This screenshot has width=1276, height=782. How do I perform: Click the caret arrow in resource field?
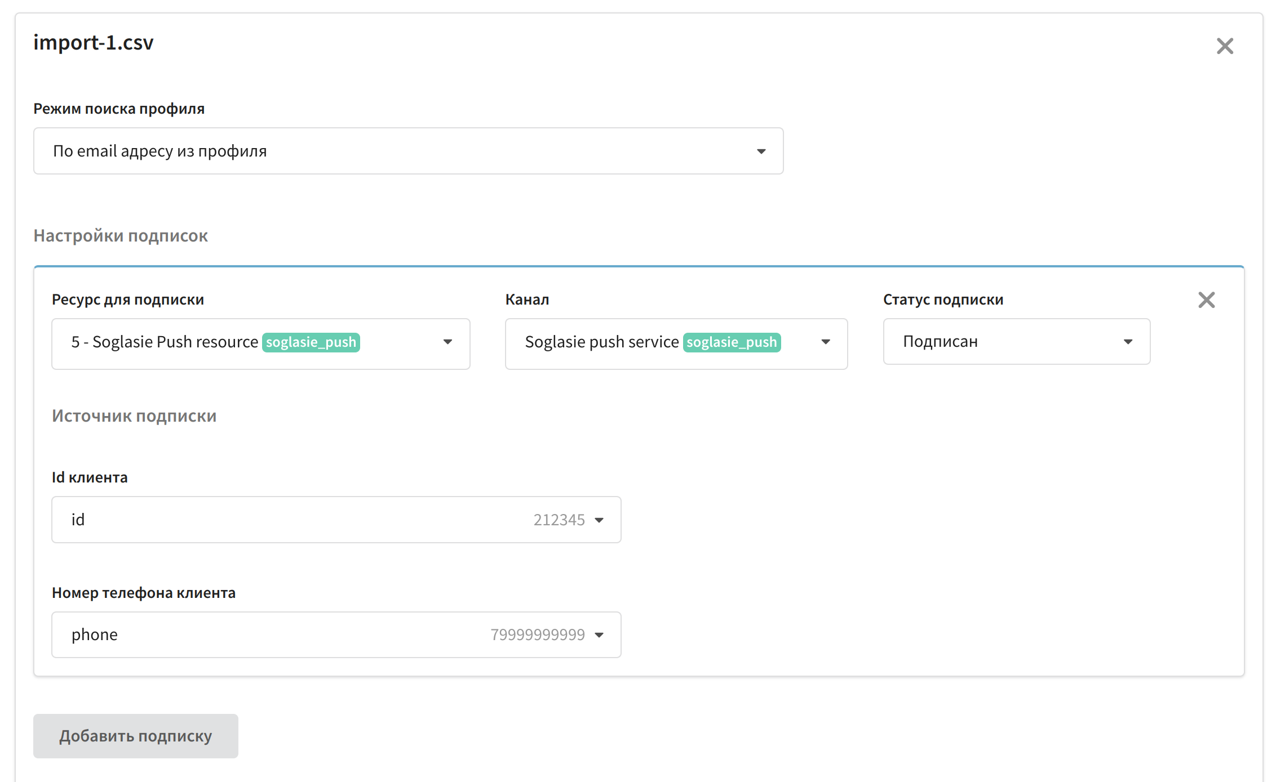448,342
